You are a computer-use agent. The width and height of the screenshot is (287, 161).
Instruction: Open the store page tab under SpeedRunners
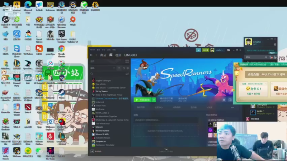141,108
